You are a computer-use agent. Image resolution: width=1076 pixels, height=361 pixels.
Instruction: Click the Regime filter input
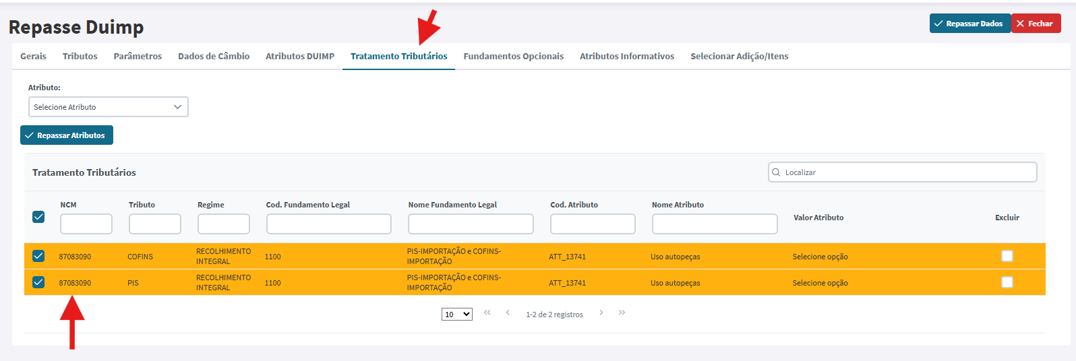click(x=224, y=224)
